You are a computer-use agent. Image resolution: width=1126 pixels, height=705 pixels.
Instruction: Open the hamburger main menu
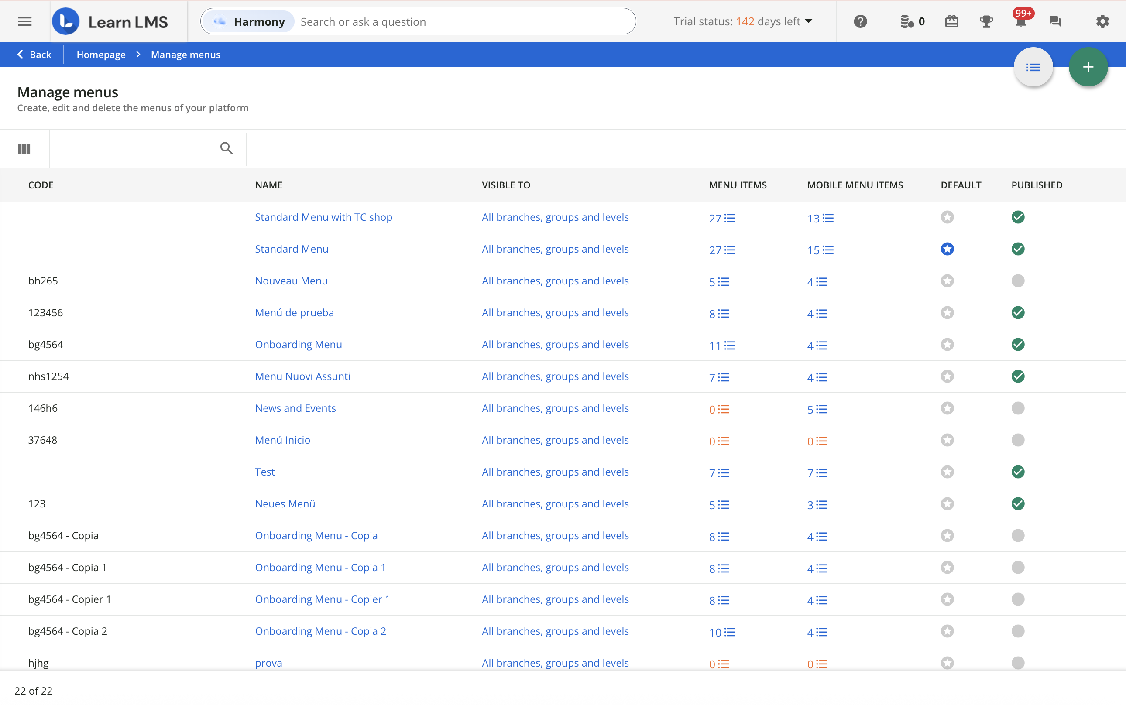pos(25,21)
